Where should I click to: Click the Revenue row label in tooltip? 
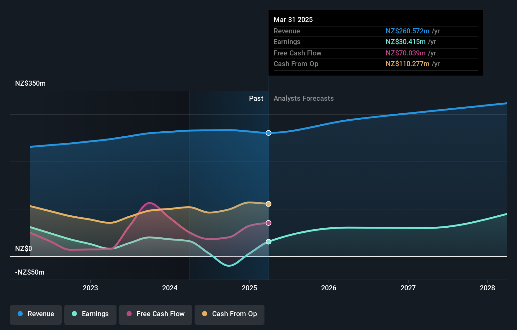(287, 31)
